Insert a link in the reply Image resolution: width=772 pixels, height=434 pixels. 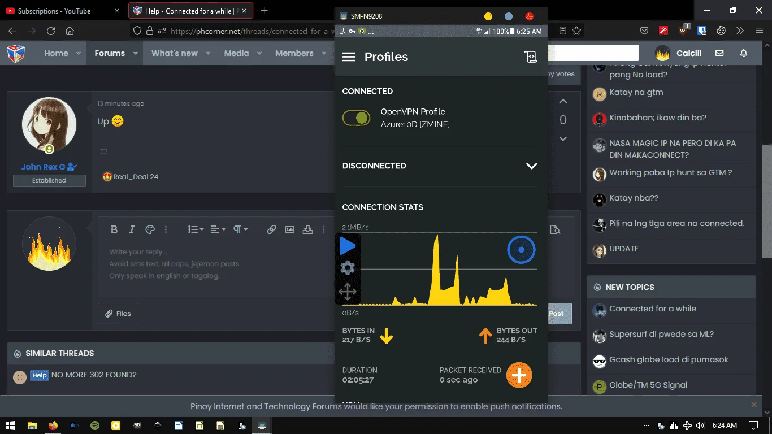click(x=271, y=229)
